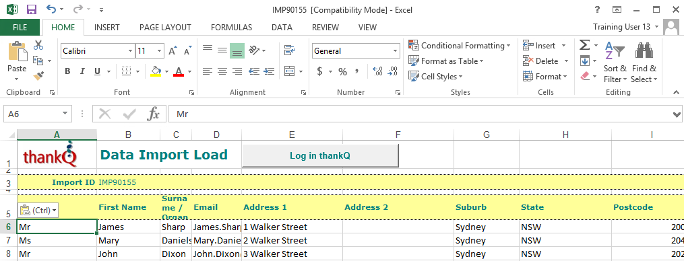
Task: Switch to INSERT tab
Action: (107, 27)
